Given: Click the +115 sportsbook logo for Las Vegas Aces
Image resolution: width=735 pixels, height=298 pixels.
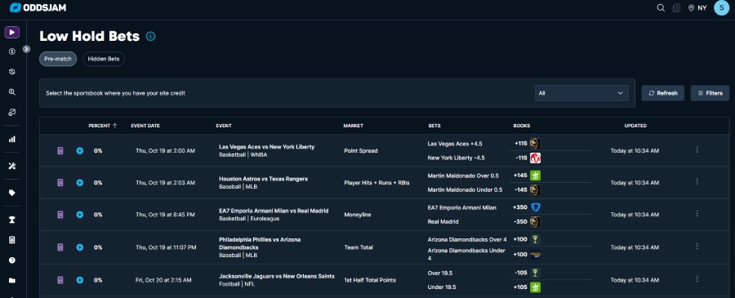Looking at the screenshot, I should coord(535,144).
